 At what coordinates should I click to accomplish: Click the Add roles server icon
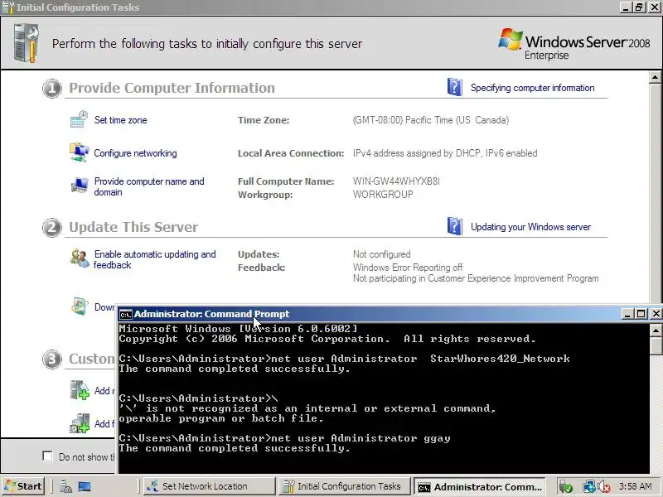click(x=80, y=390)
